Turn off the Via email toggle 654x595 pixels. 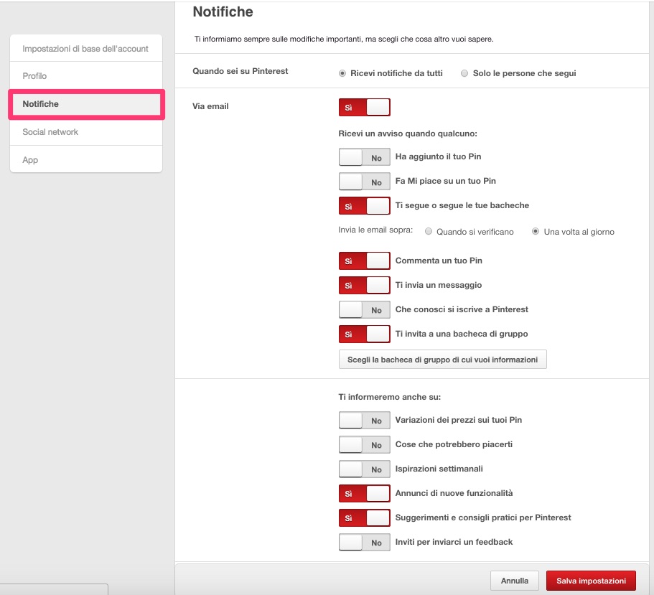(364, 108)
